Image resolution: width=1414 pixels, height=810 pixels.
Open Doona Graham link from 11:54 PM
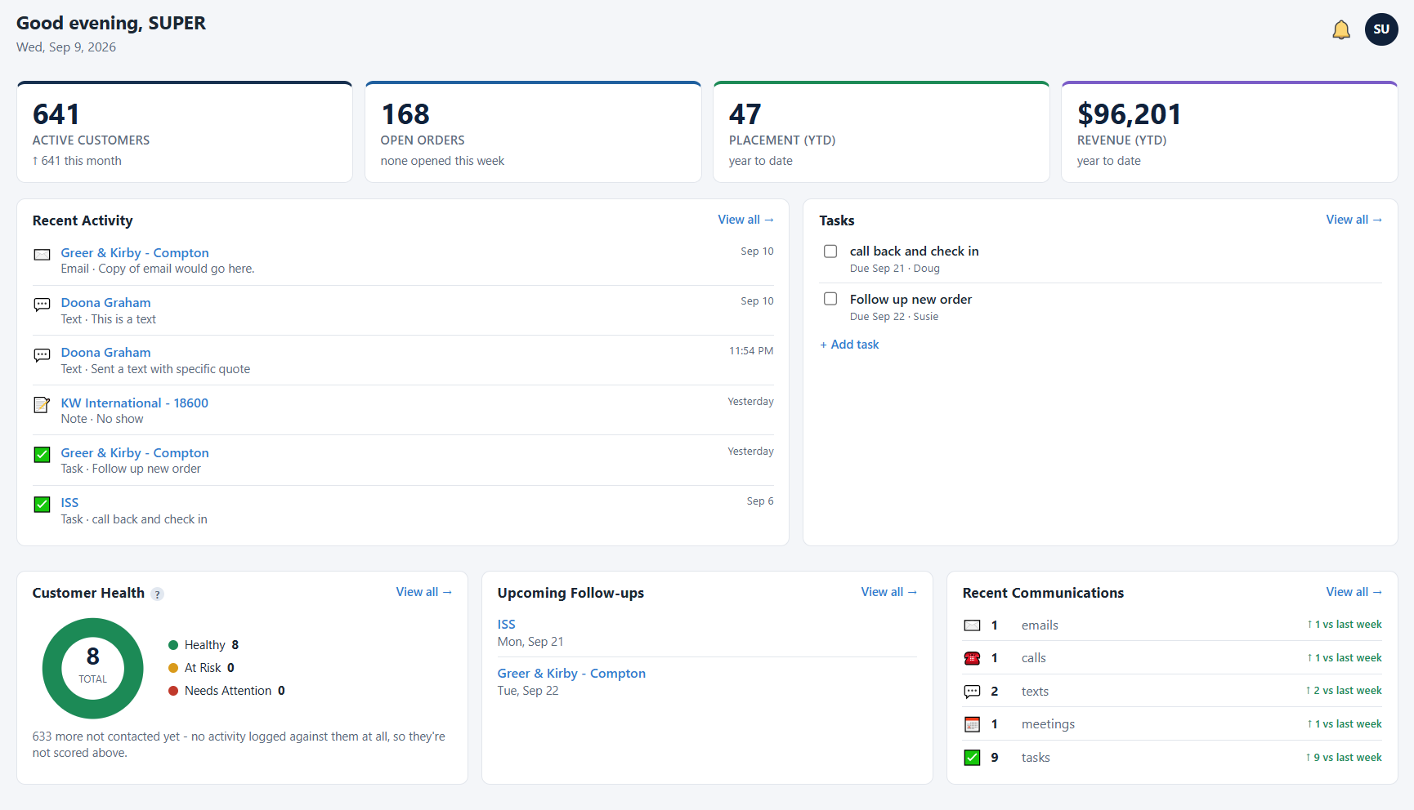click(105, 353)
